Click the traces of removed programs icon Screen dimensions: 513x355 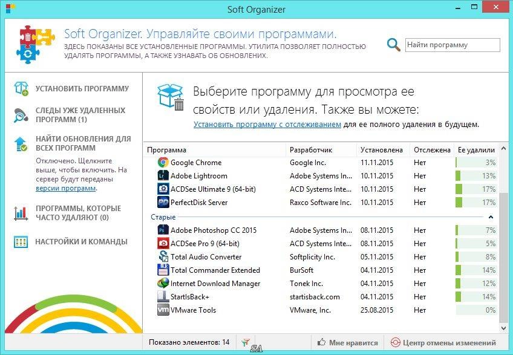[21, 115]
